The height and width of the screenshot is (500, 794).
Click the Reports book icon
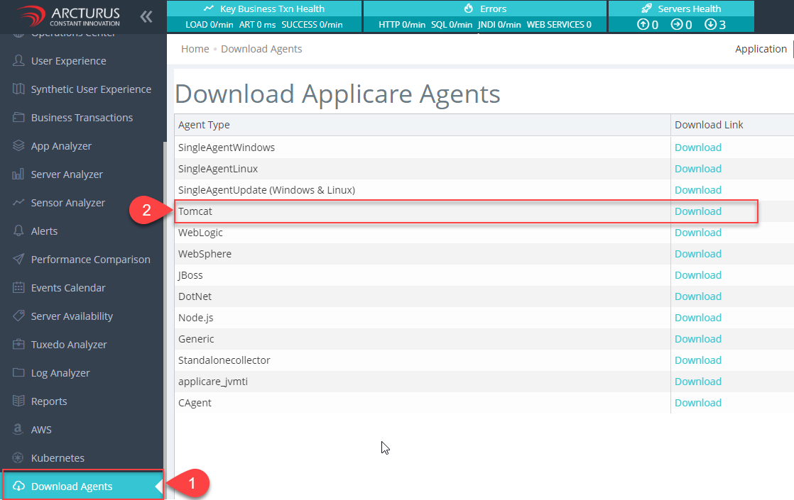pyautogui.click(x=18, y=401)
